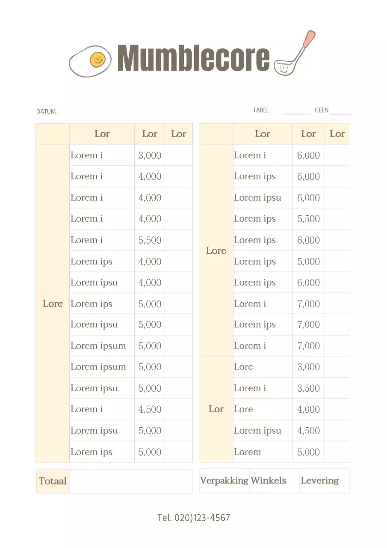Select the left table's tall Lore category cell

pos(53,304)
